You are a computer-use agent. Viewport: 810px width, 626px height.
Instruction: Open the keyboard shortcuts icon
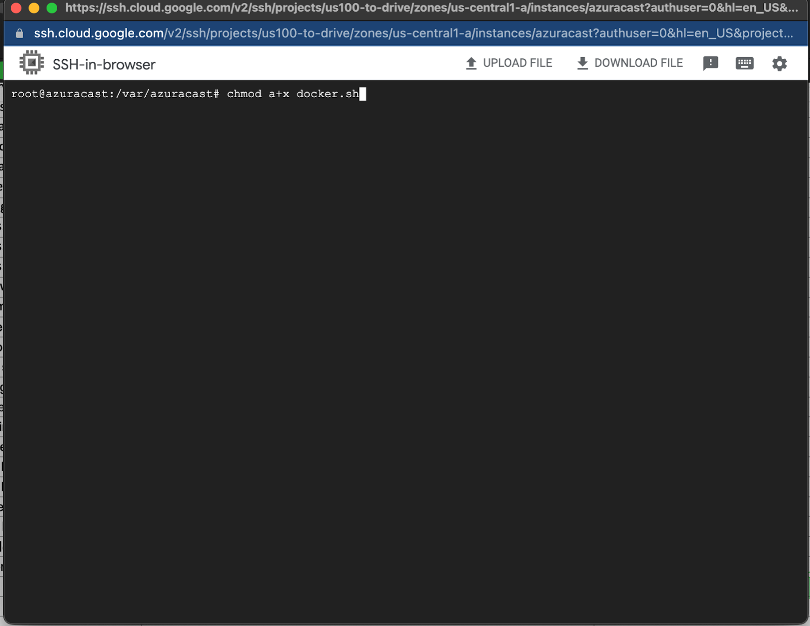[x=745, y=63]
